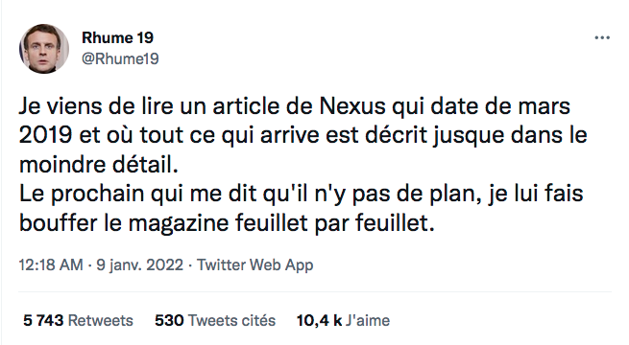Viewport: 629px width, 345px height.
Task: Show the 530 quoted tweets number
Action: tap(169, 321)
